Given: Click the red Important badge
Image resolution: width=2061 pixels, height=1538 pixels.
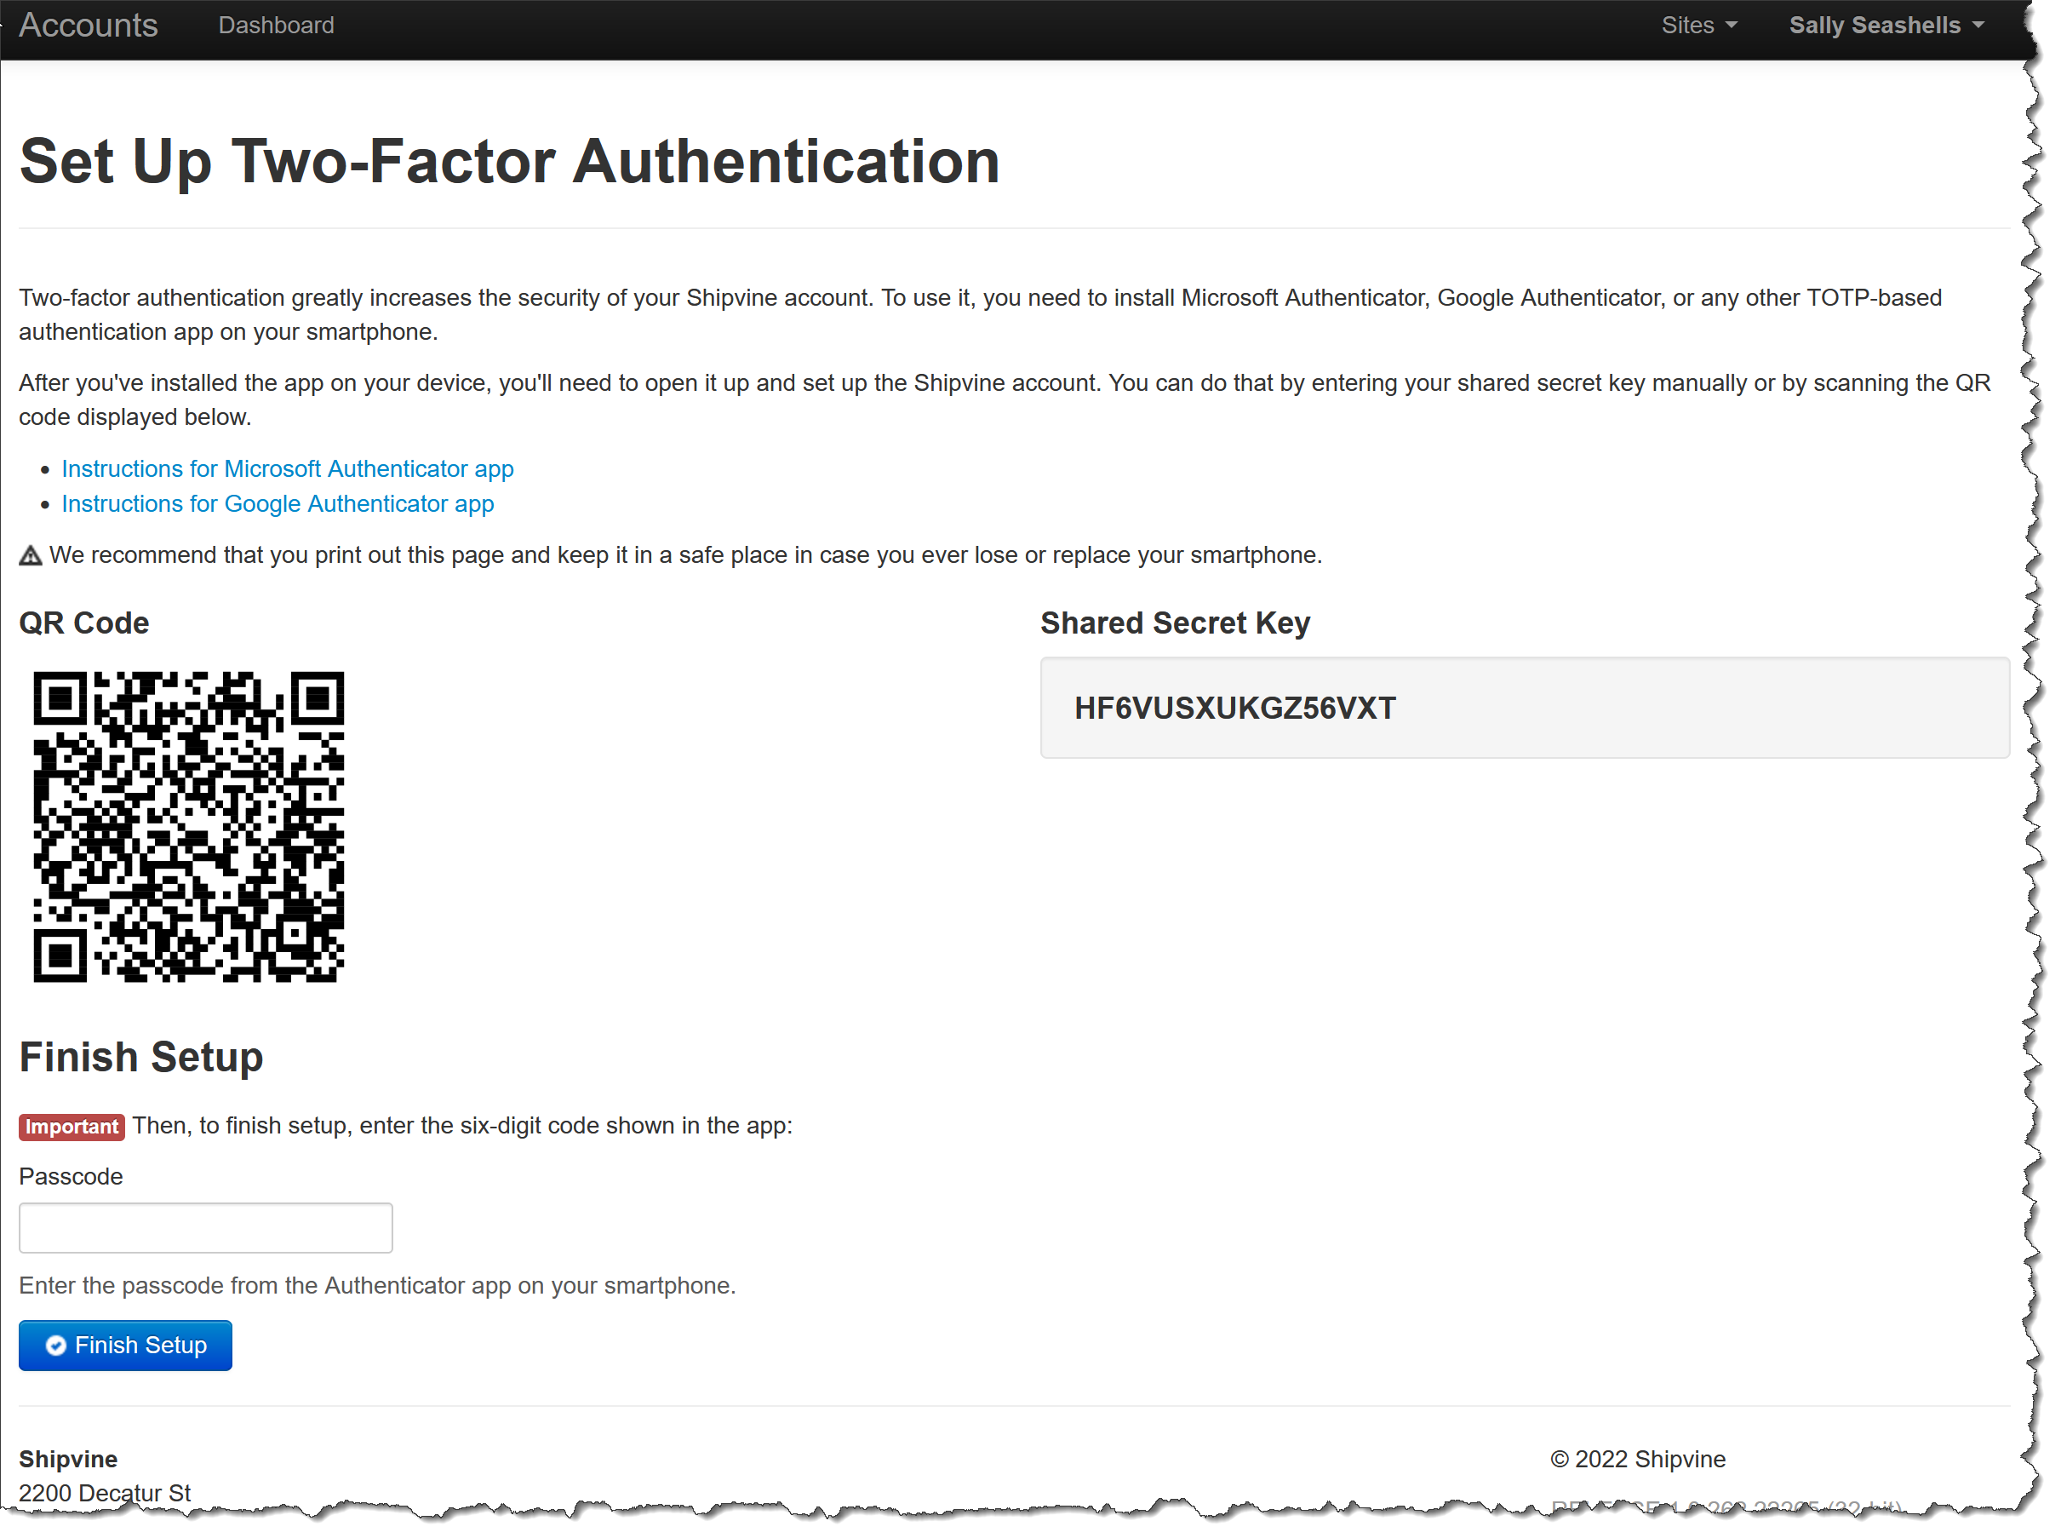Looking at the screenshot, I should (x=72, y=1127).
